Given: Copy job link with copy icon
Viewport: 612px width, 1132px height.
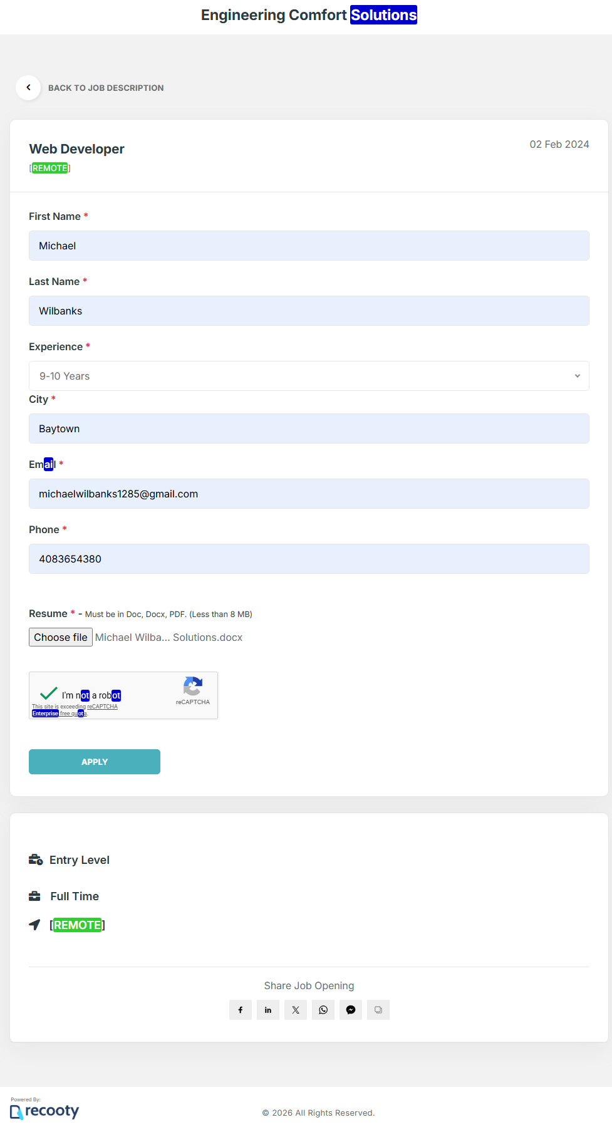Looking at the screenshot, I should (x=378, y=1010).
